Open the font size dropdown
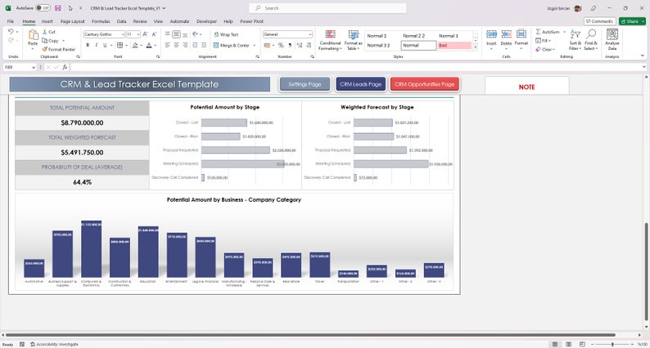Image resolution: width=650 pixels, height=348 pixels. point(138,34)
